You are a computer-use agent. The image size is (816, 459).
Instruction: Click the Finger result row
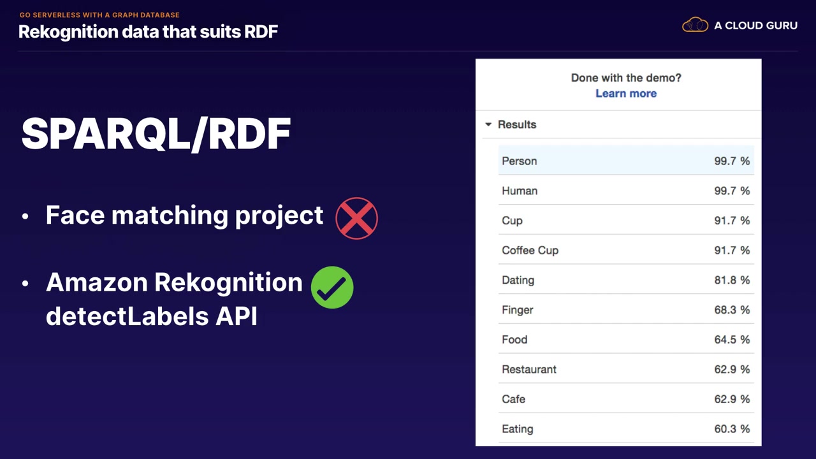[625, 310]
